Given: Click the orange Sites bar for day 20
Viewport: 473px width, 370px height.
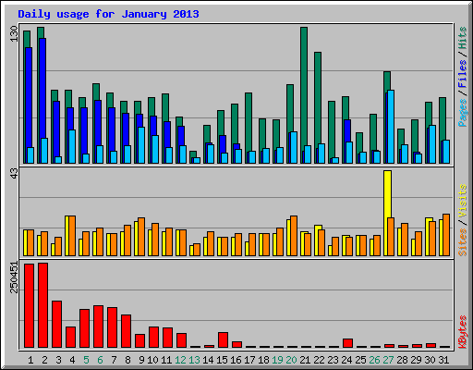Looking at the screenshot, I should (294, 236).
